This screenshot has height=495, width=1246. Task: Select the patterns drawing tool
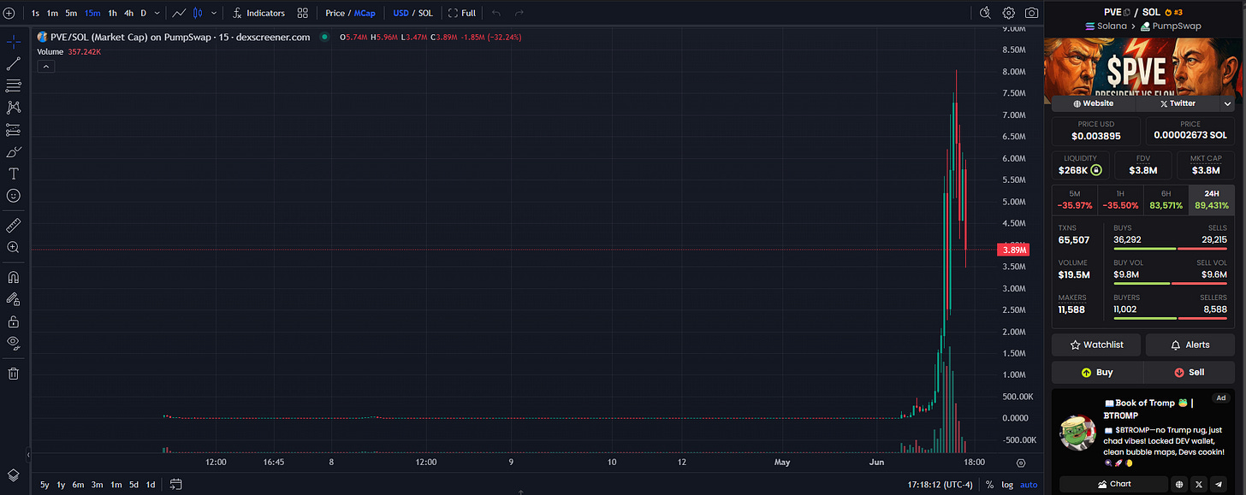13,108
